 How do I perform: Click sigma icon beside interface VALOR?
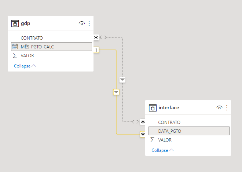152,140
